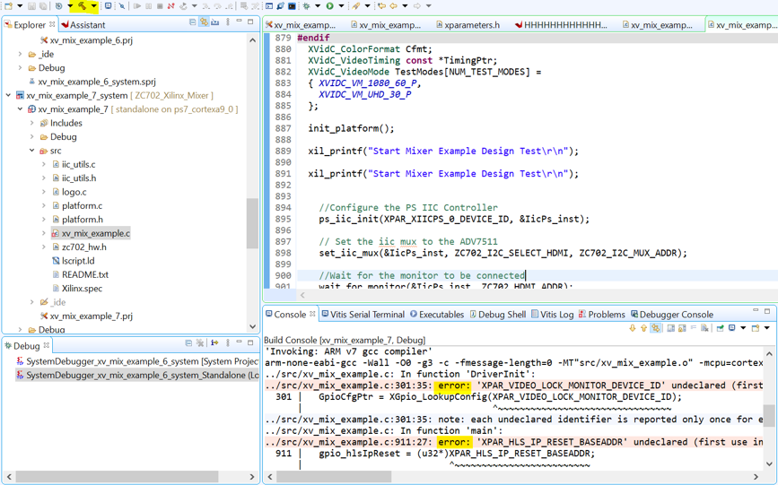Image resolution: width=778 pixels, height=485 pixels.
Task: Collapse xv_mix_example_7_system project node
Action: [x=8, y=95]
